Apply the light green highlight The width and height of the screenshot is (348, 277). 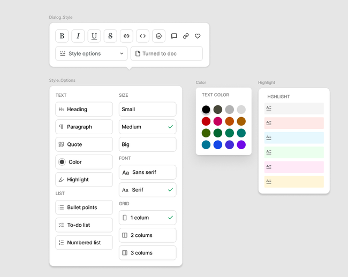(x=294, y=152)
